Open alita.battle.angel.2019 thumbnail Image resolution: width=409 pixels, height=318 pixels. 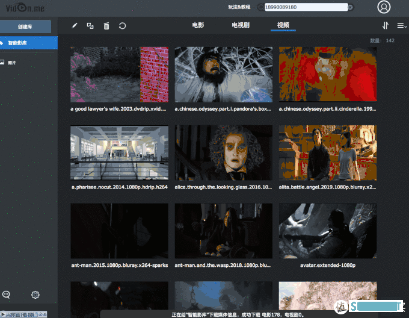tap(328, 153)
